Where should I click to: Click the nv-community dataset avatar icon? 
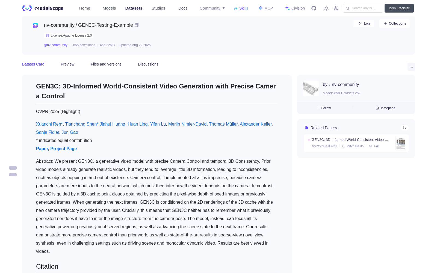pos(35,25)
